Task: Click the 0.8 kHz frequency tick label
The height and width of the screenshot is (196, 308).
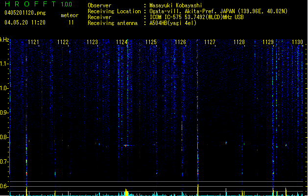Action: 4,137
